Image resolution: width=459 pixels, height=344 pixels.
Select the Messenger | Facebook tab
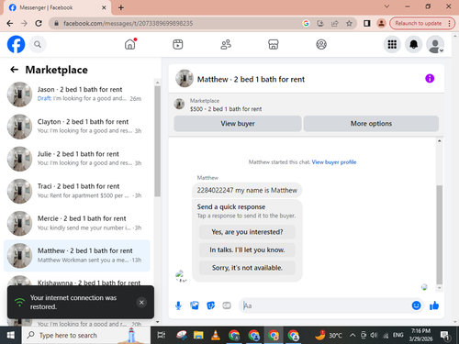57,7
